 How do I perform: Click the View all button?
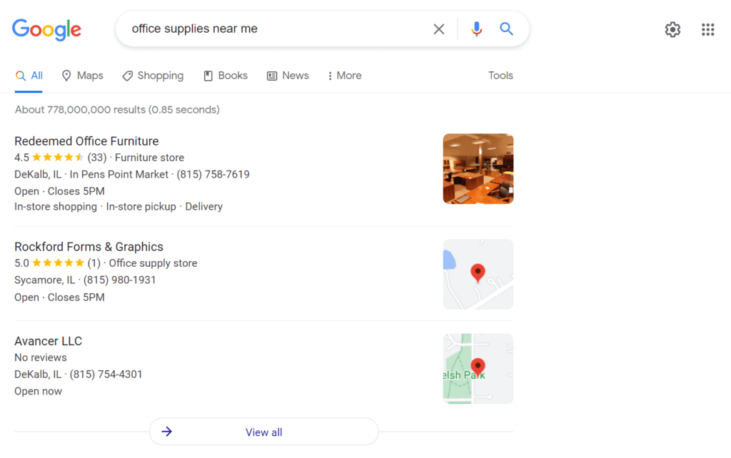pyautogui.click(x=263, y=432)
